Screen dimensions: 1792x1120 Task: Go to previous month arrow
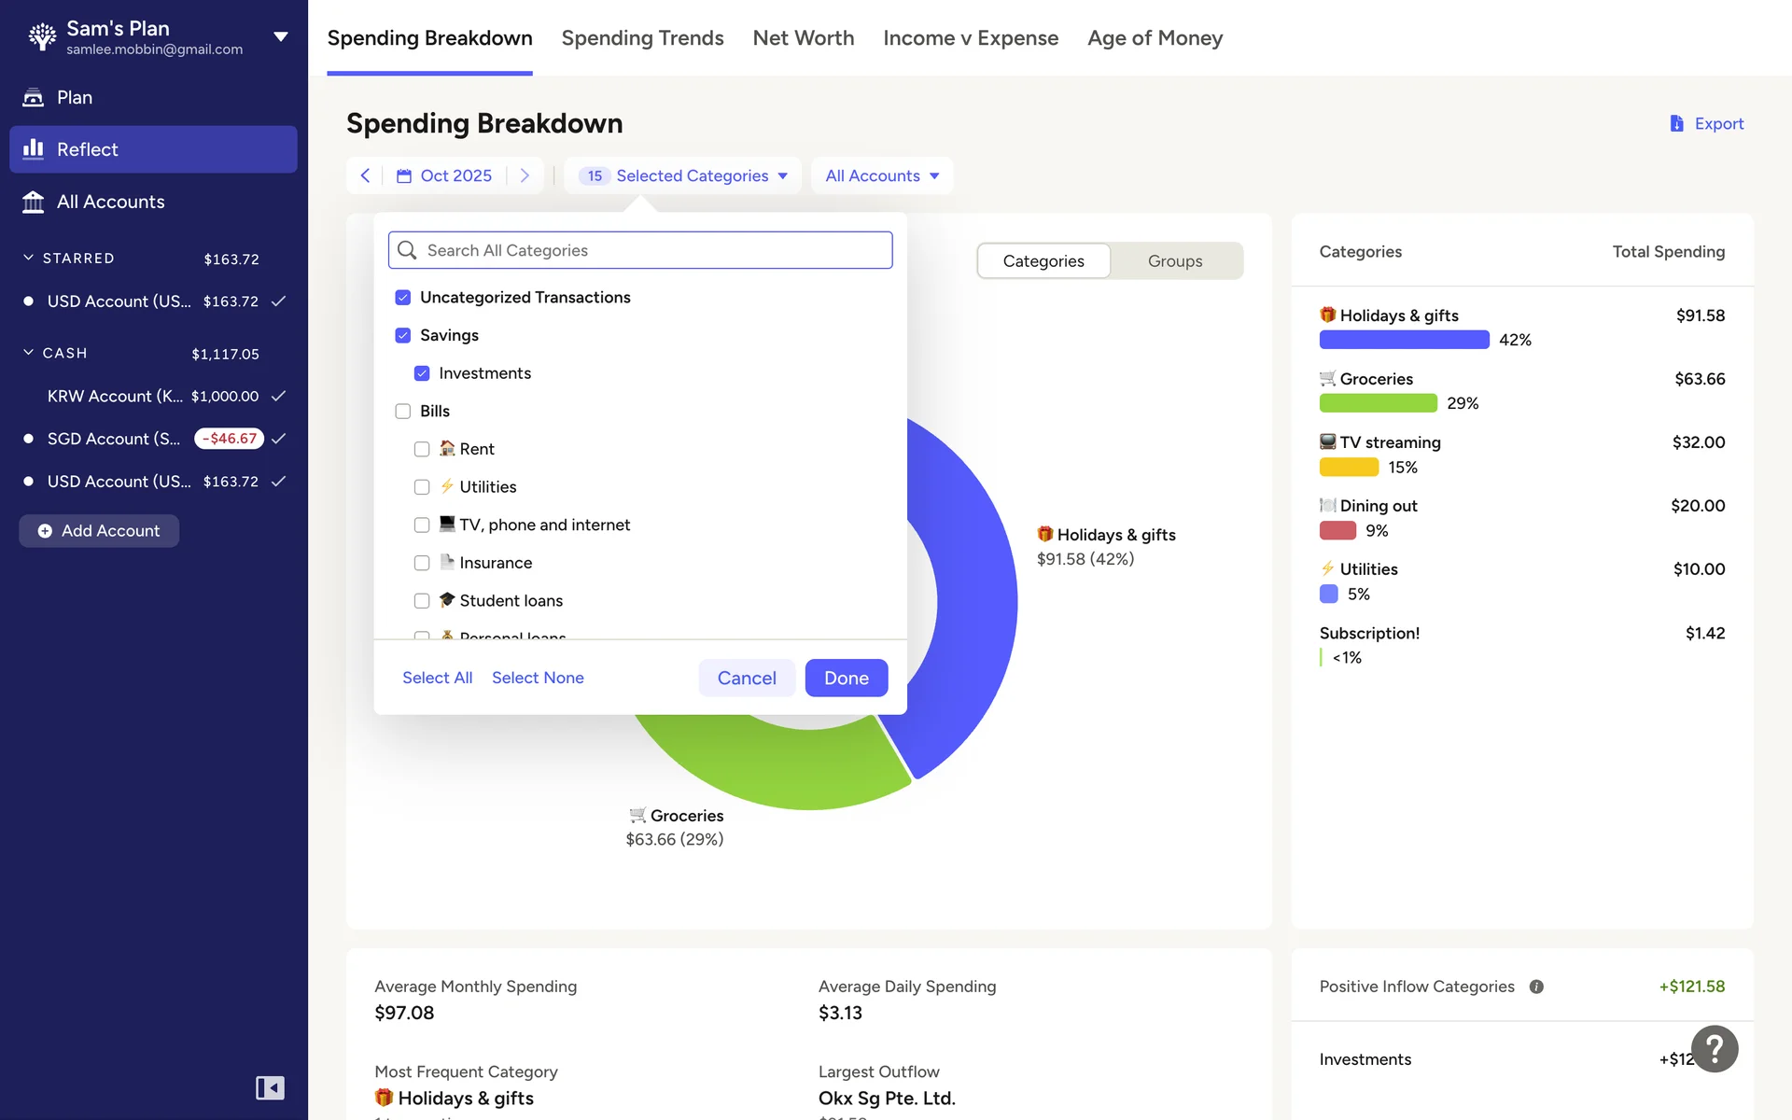pos(365,175)
